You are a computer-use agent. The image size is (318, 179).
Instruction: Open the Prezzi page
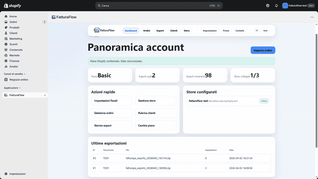(226, 31)
